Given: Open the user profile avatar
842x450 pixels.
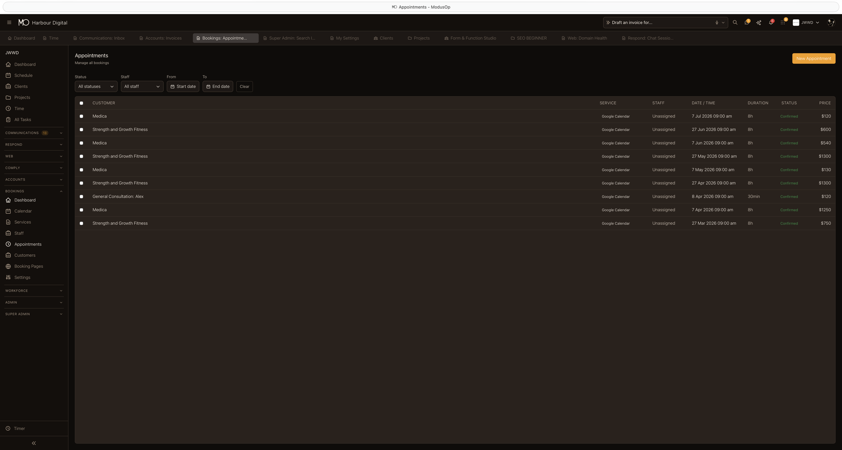Looking at the screenshot, I should 831,22.
